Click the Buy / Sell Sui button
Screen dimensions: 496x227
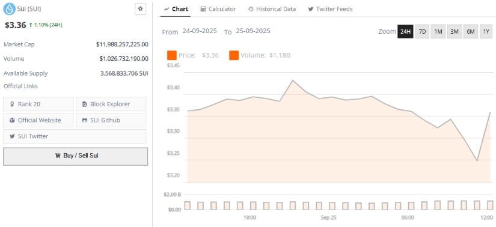pyautogui.click(x=75, y=156)
